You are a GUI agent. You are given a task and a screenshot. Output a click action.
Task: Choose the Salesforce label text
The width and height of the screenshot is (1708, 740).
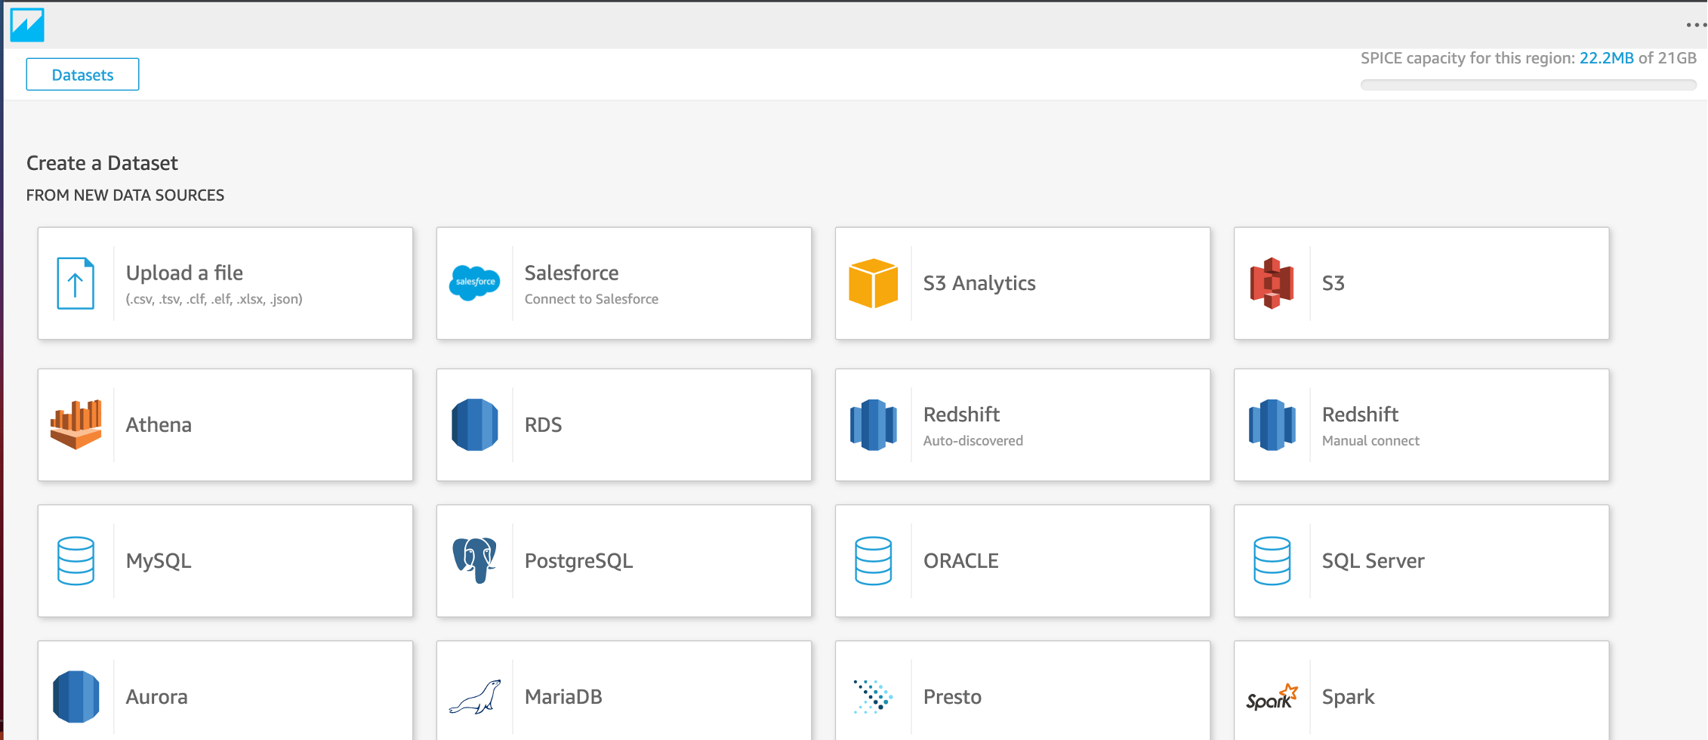[572, 273]
